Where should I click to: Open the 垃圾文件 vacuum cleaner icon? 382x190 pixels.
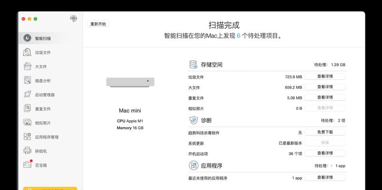click(x=27, y=52)
